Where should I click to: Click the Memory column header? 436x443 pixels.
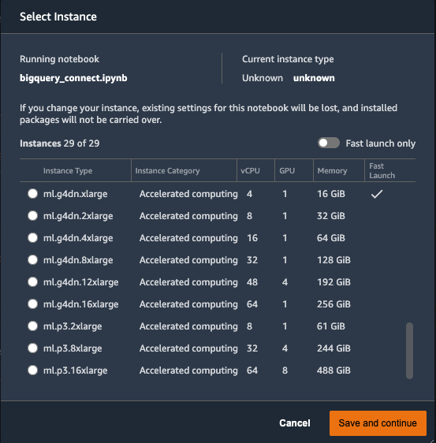click(x=332, y=170)
